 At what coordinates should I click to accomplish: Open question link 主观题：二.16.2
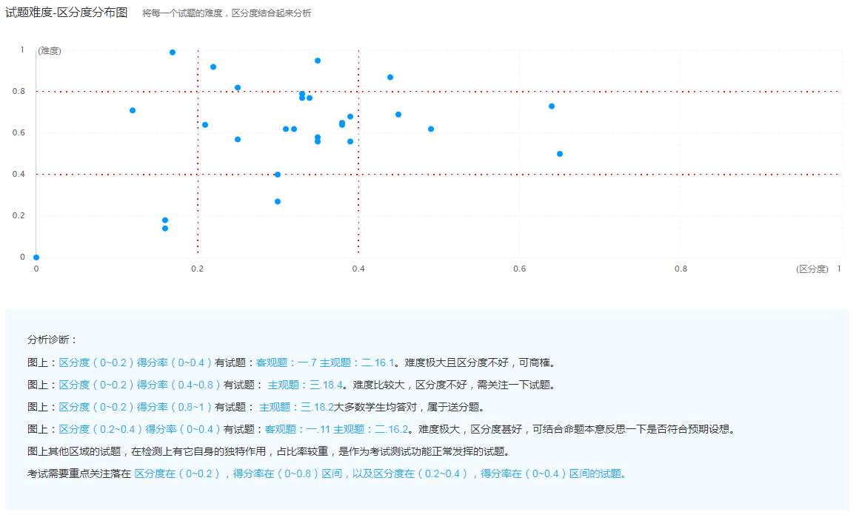tap(370, 429)
